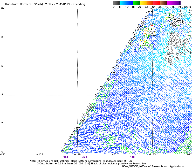Screen dimensions: 192x168
Task: Click the latitude label 6
Action: coord(2,66)
